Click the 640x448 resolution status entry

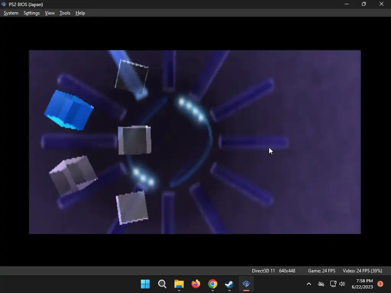pyautogui.click(x=287, y=271)
